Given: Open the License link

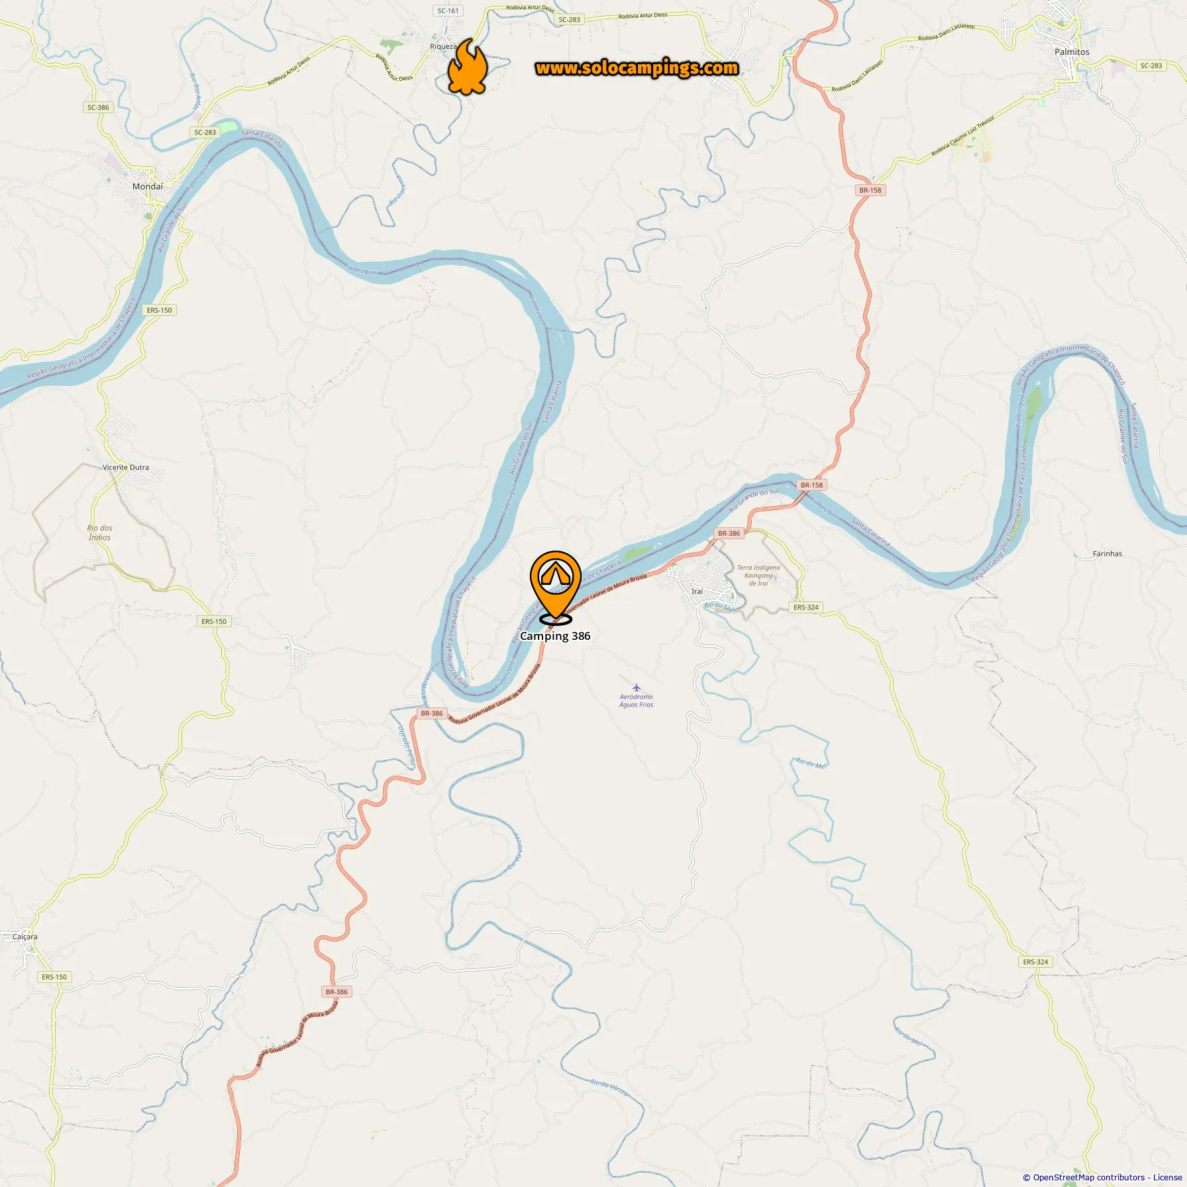Looking at the screenshot, I should (1167, 1177).
